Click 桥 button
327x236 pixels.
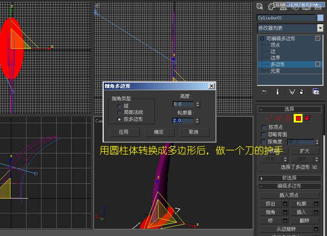[270, 221]
